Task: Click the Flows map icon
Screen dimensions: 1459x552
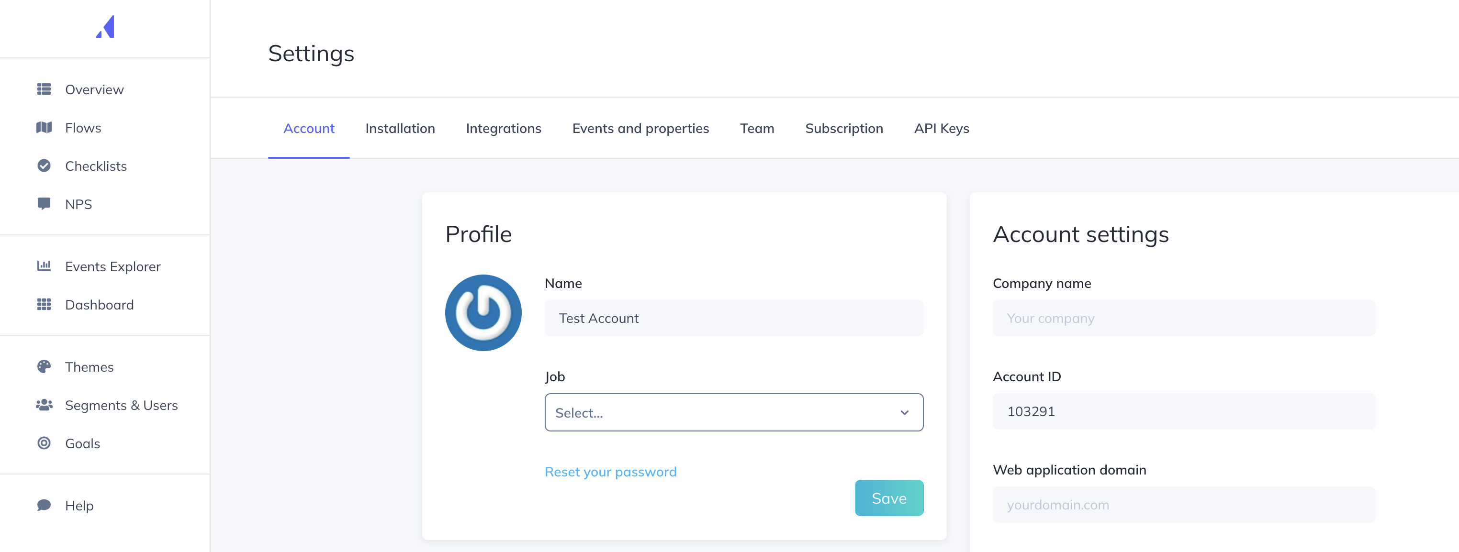Action: coord(44,127)
